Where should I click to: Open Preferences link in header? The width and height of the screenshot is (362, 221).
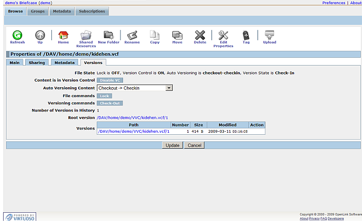(x=334, y=3)
